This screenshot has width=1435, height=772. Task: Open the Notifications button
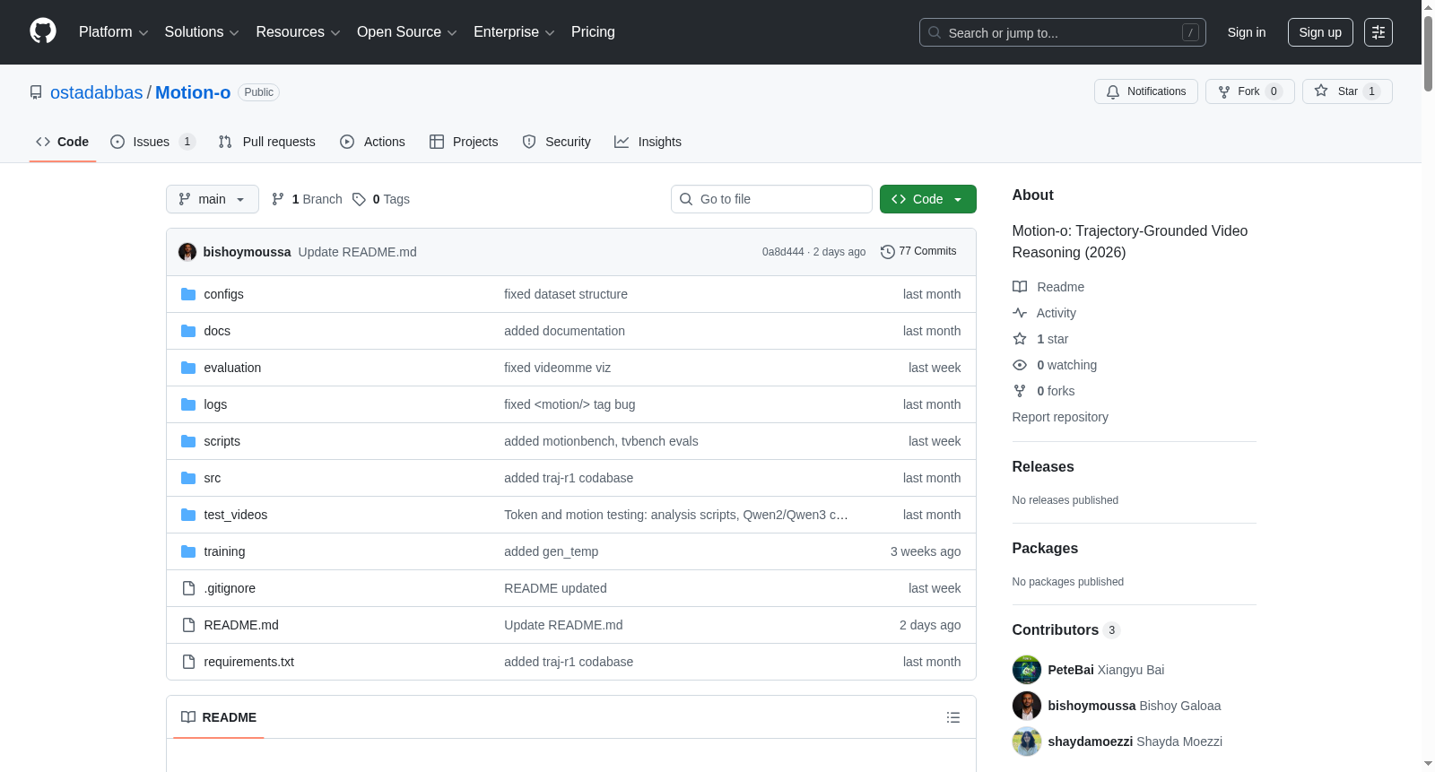1146,91
